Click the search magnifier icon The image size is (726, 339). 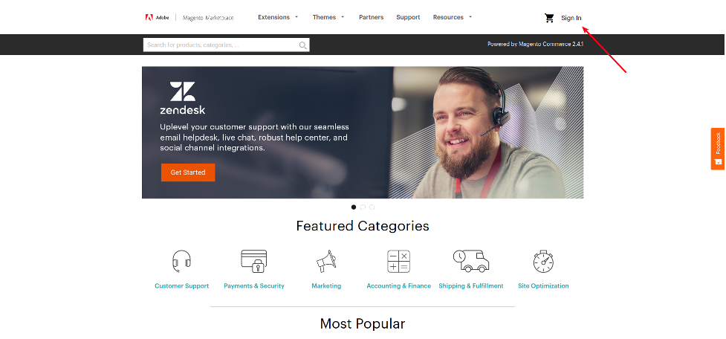302,45
